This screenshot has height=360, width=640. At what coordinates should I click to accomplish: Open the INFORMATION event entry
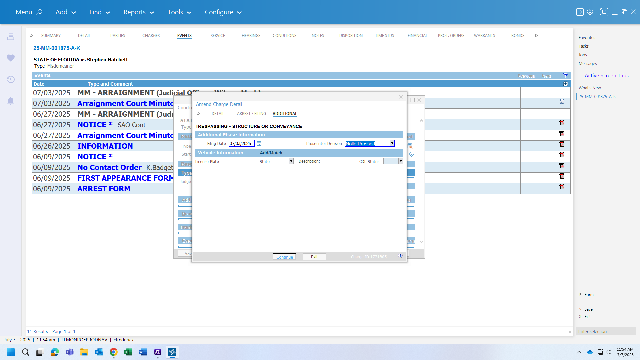coord(105,146)
